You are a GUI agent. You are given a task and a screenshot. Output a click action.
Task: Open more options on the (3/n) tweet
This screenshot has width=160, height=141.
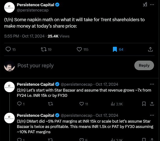click(152, 115)
